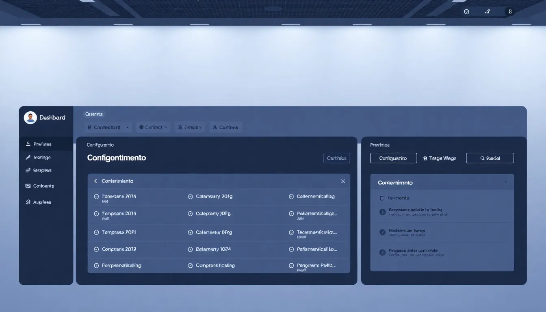
Task: Expand the Contact dropdown menu
Action: click(154, 127)
